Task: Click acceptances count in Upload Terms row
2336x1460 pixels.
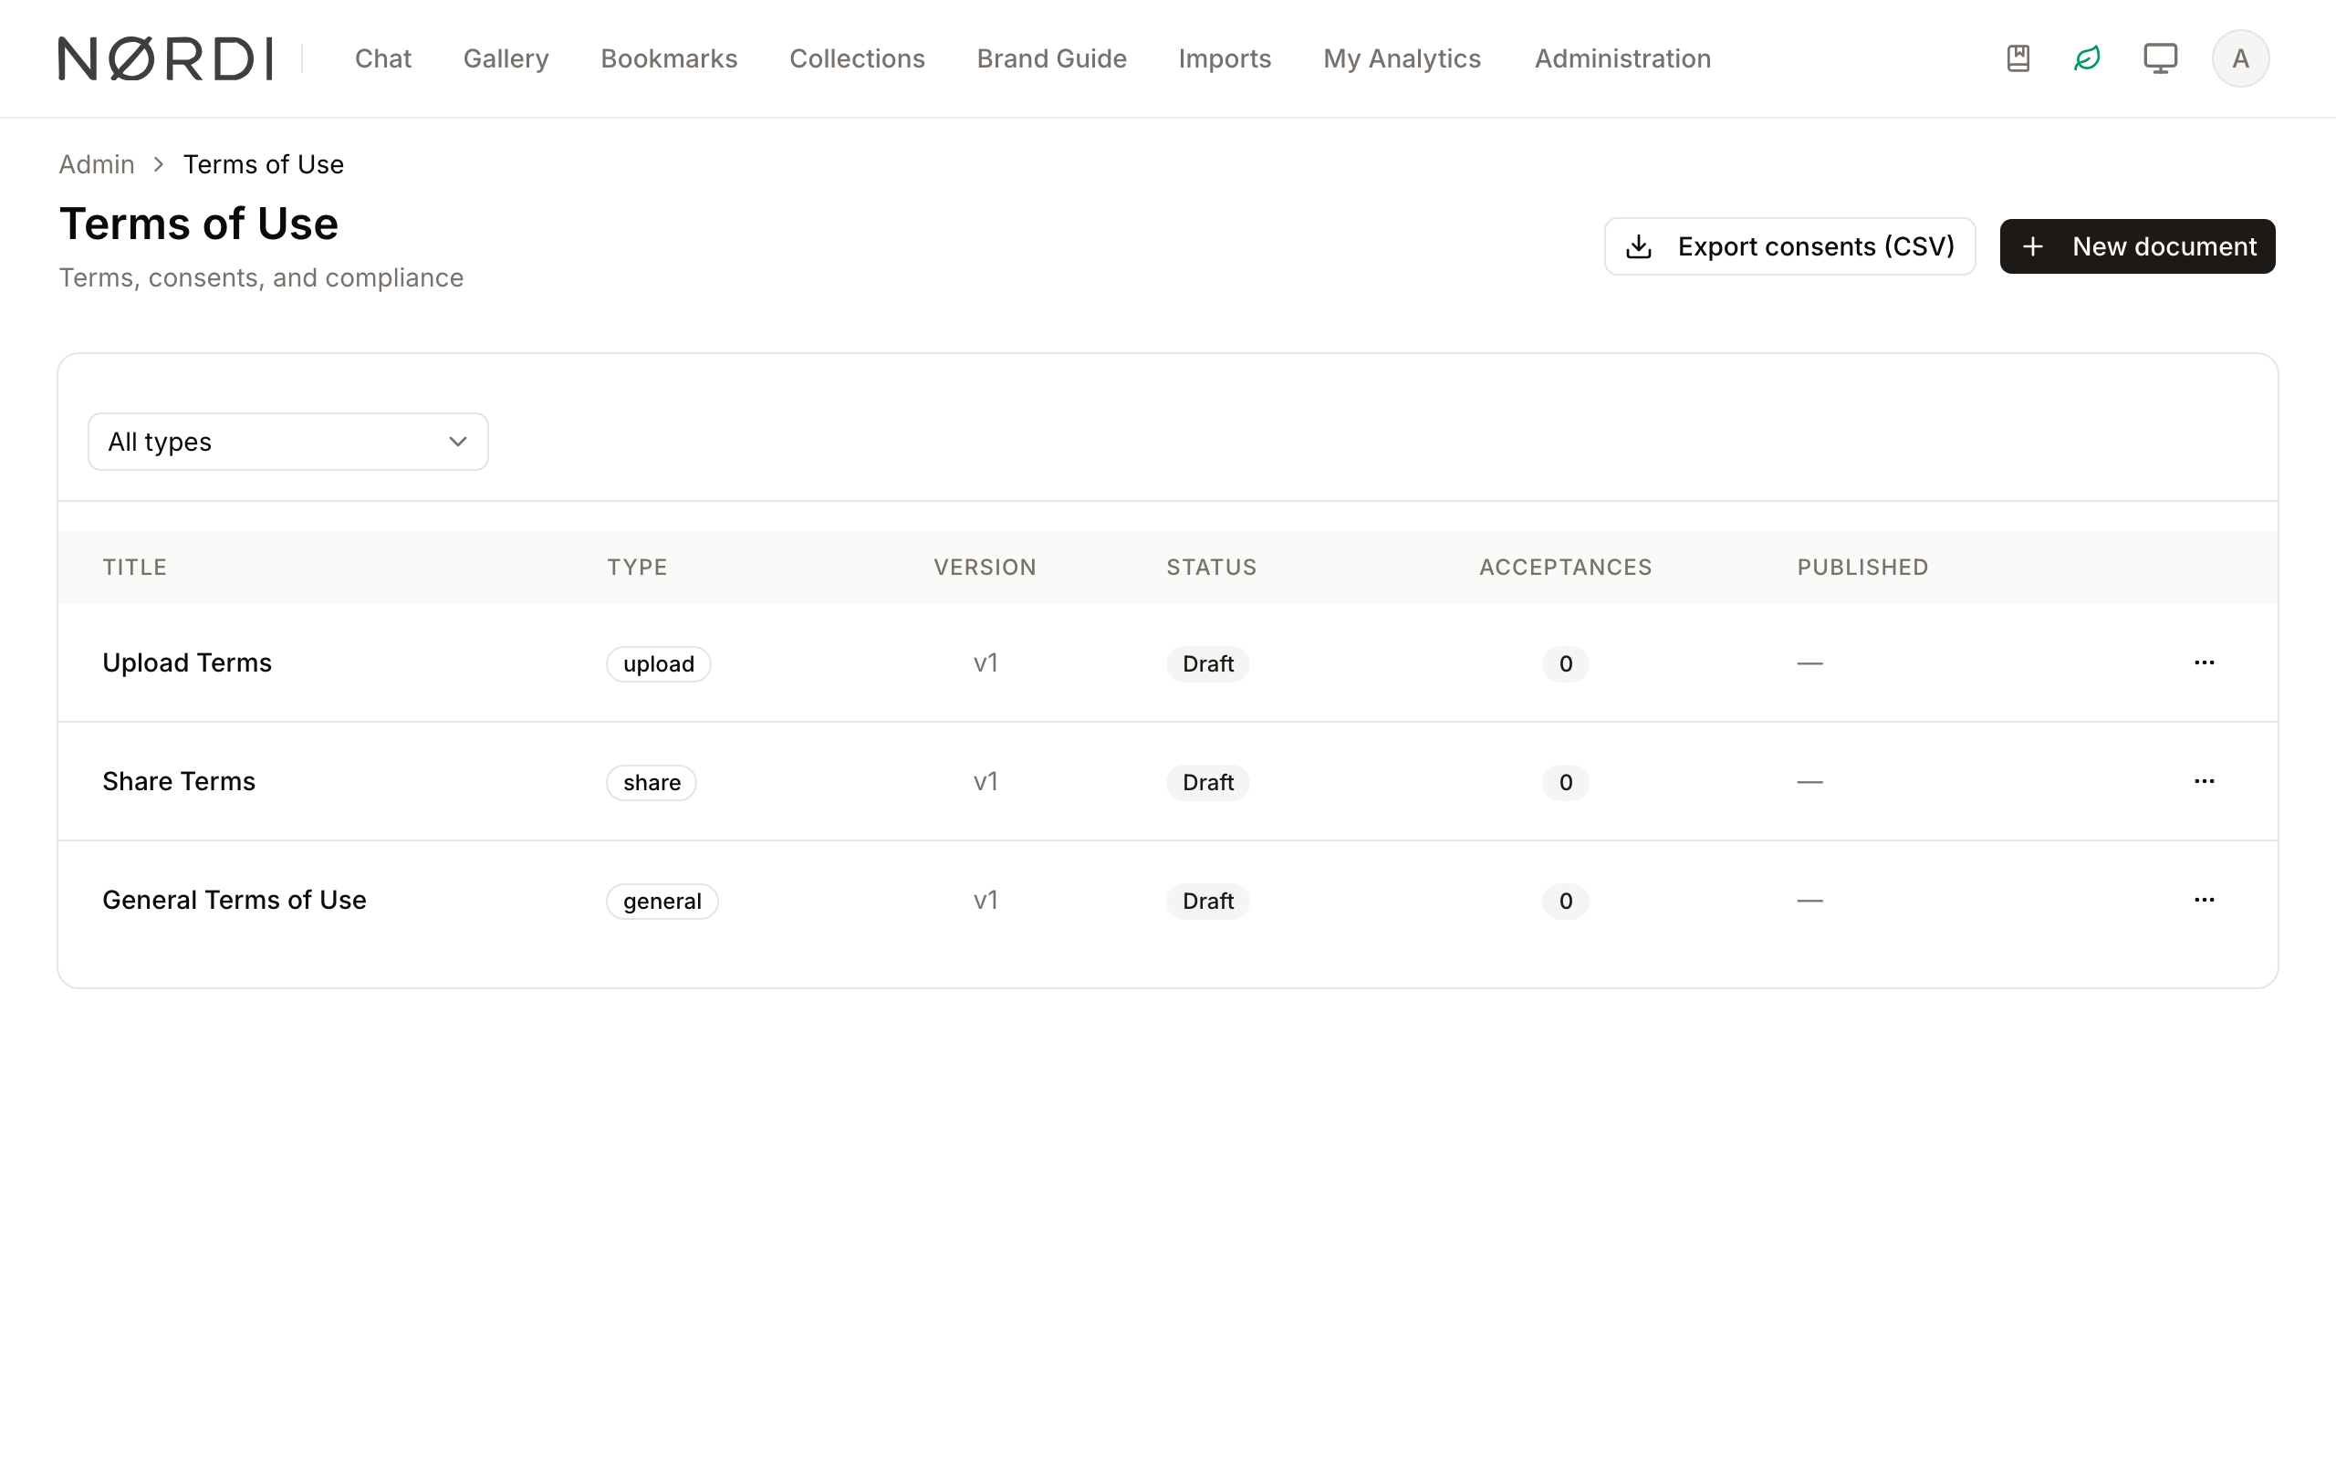Action: pyautogui.click(x=1566, y=664)
